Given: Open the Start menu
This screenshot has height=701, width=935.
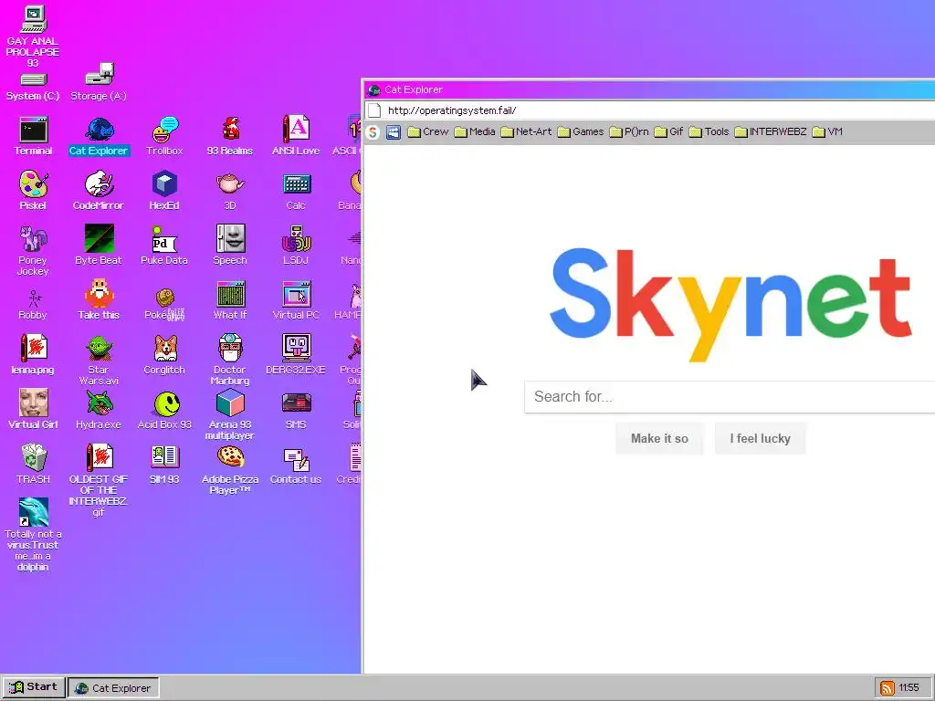Looking at the screenshot, I should point(34,687).
